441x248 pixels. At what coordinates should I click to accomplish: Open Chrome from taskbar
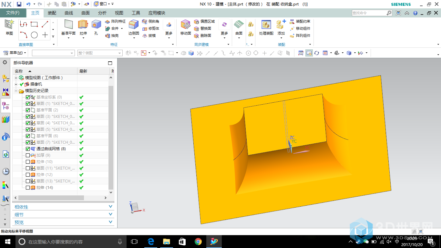[x=198, y=242]
